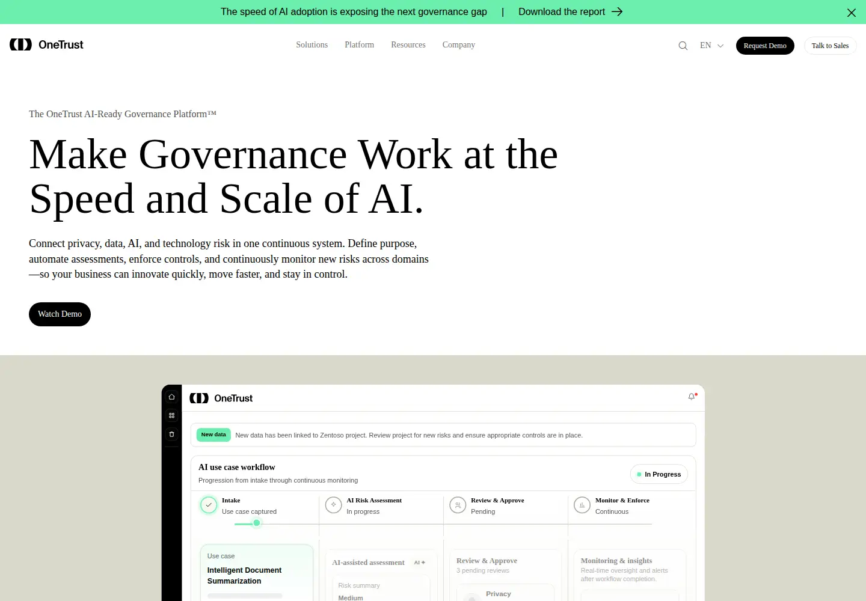866x601 pixels.
Task: Select the Monitor & Enforce step icon
Action: pyautogui.click(x=582, y=505)
